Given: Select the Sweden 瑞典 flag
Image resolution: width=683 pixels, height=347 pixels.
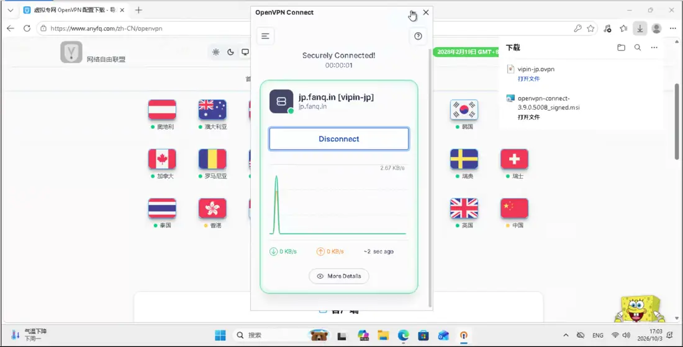Looking at the screenshot, I should pos(464,159).
